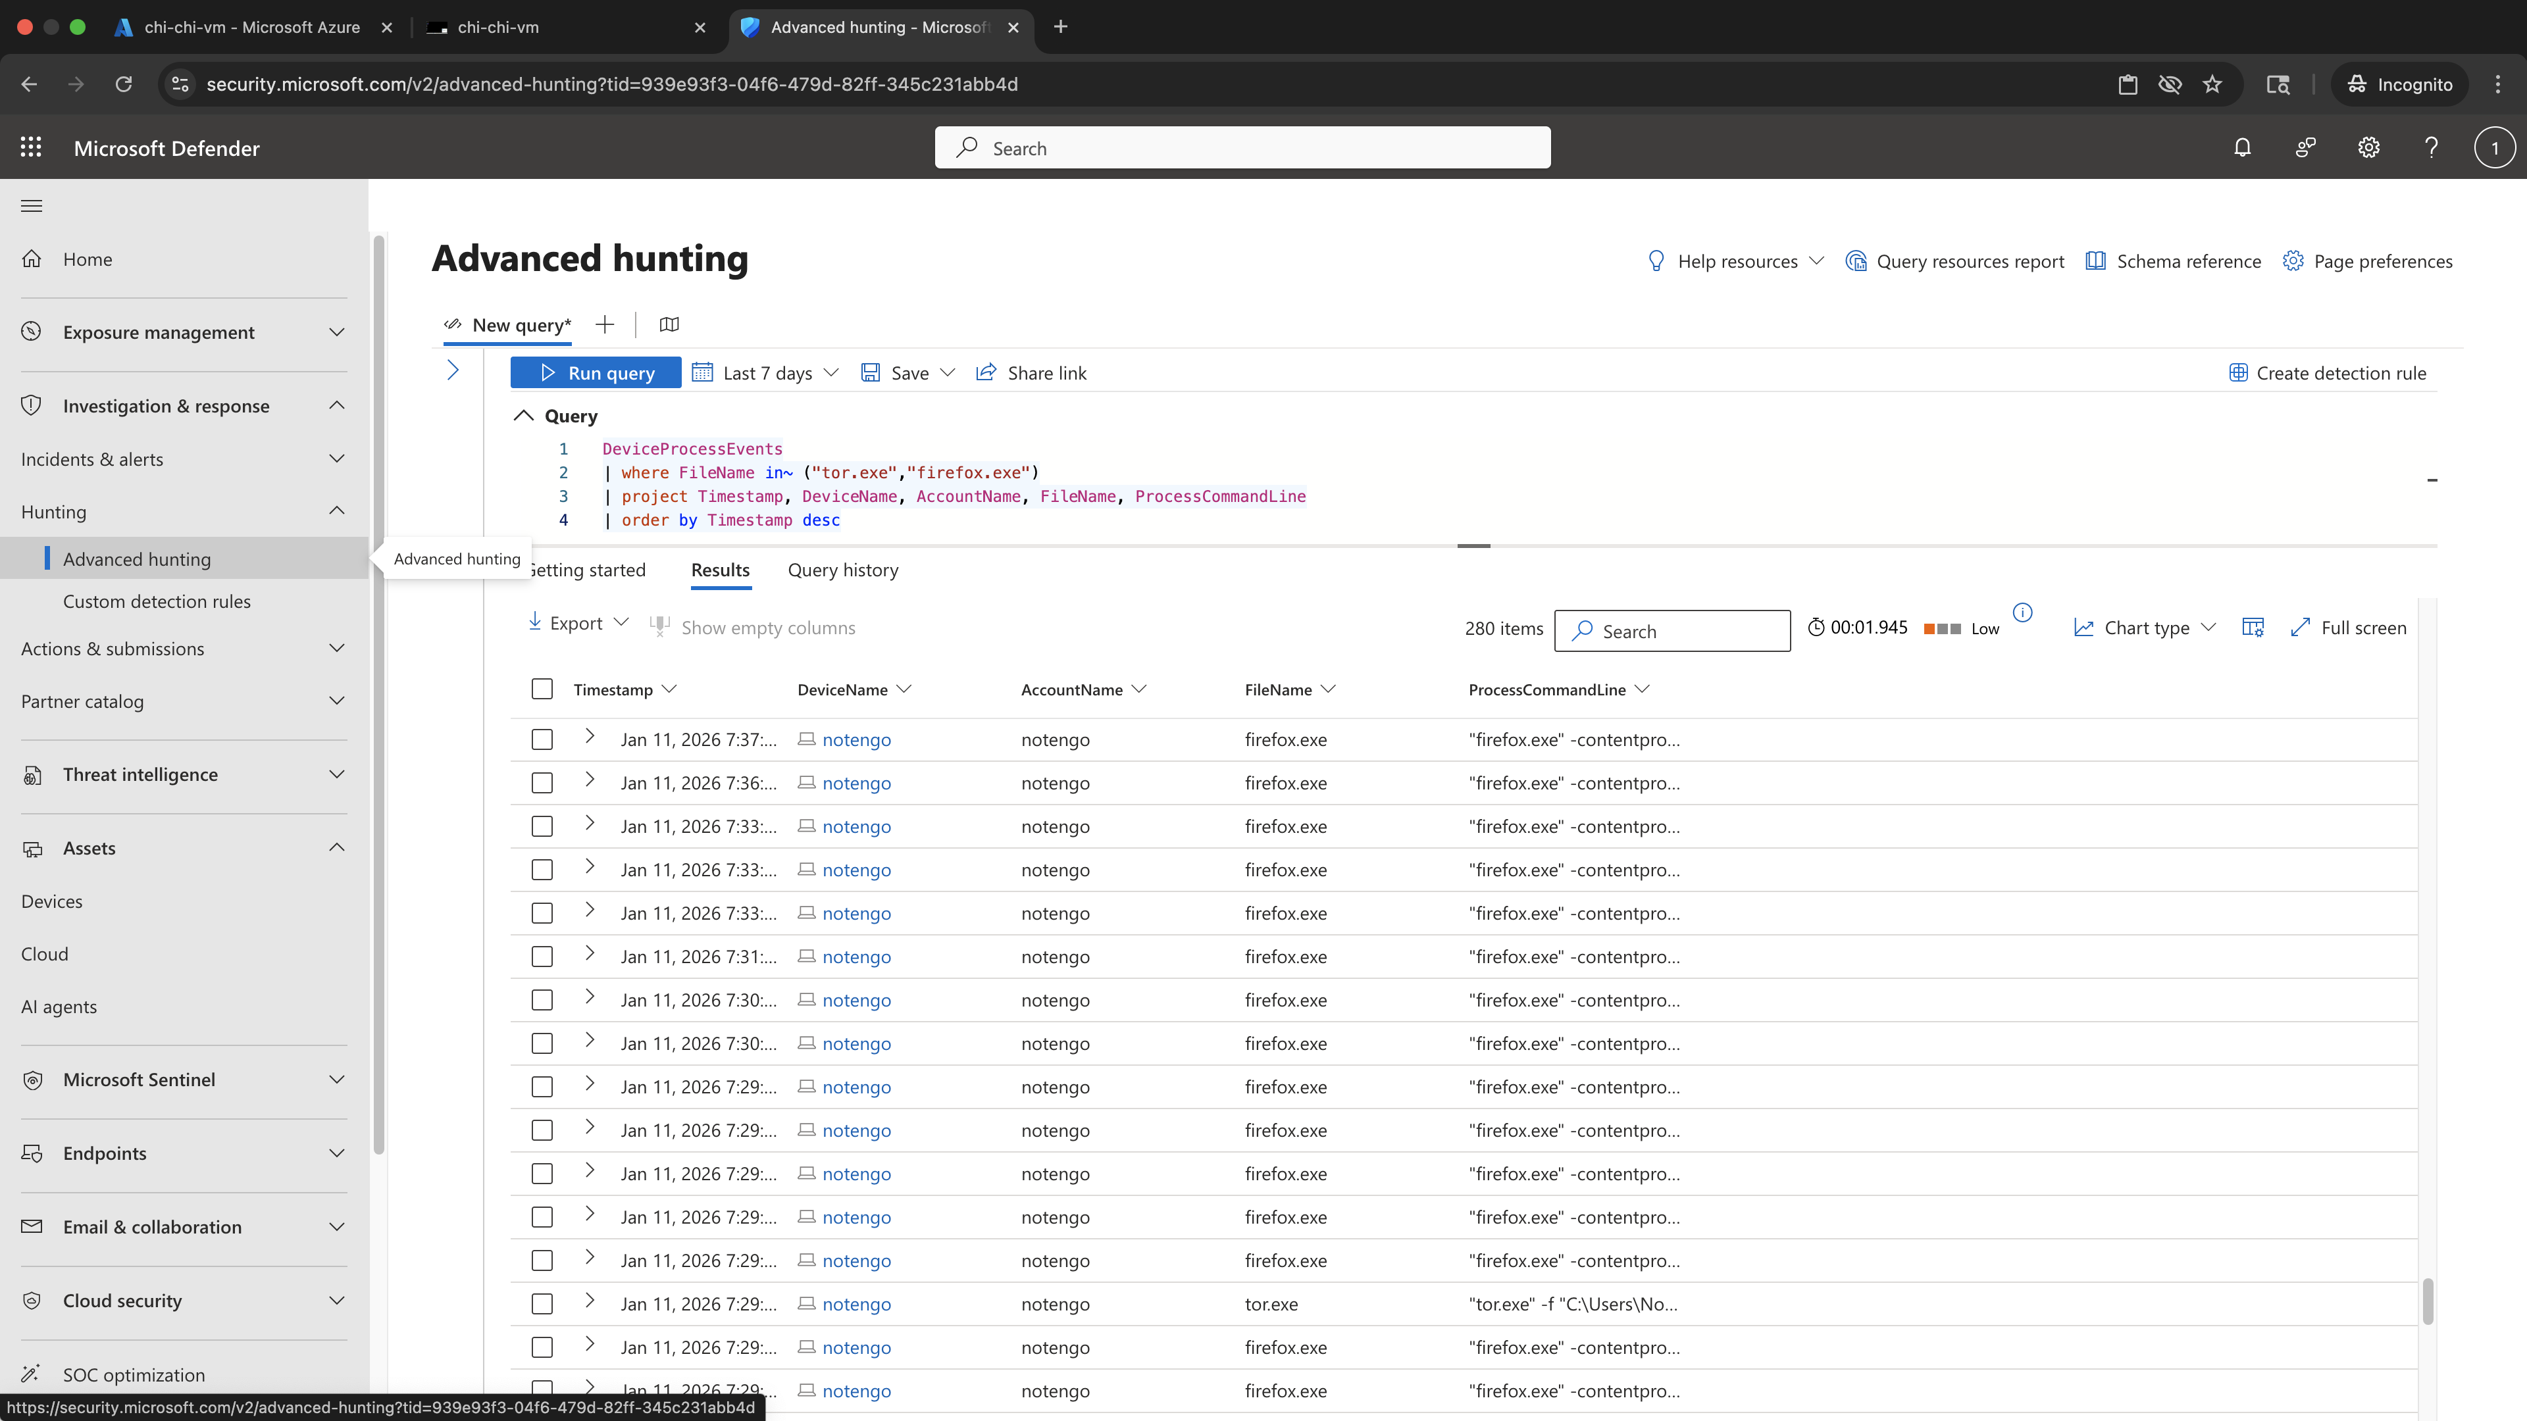The height and width of the screenshot is (1421, 2527).
Task: Open Help resources lightbulb menu
Action: (x=1735, y=261)
